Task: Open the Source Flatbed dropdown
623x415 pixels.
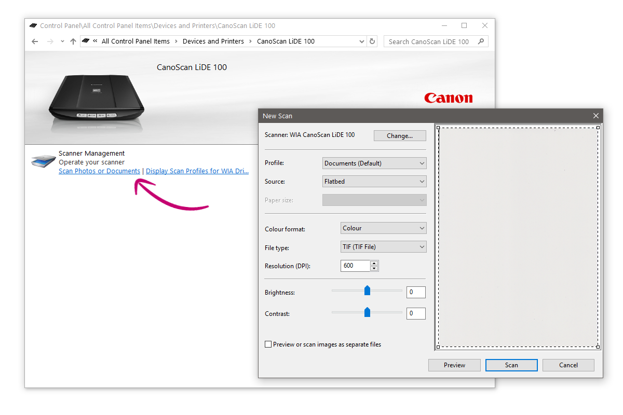Action: click(x=374, y=182)
